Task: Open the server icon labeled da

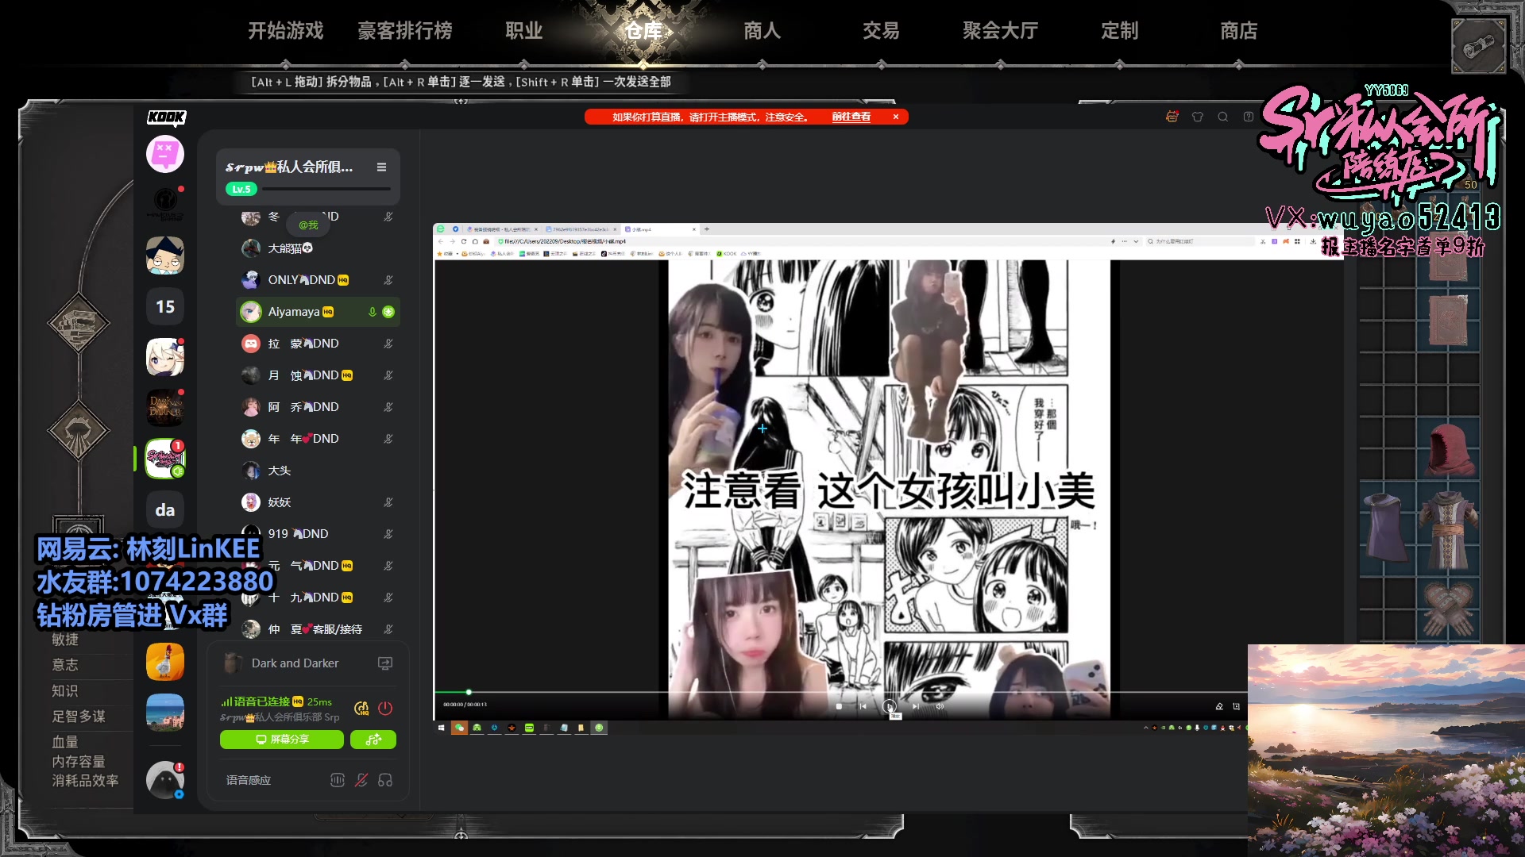Action: [165, 509]
